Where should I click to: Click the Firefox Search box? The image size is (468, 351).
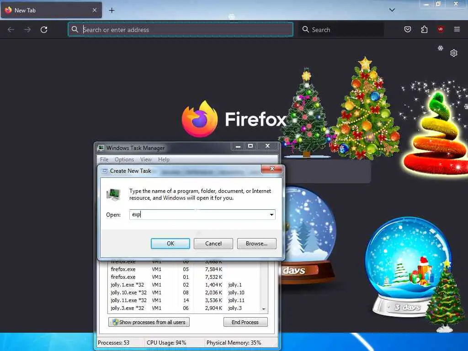341,30
